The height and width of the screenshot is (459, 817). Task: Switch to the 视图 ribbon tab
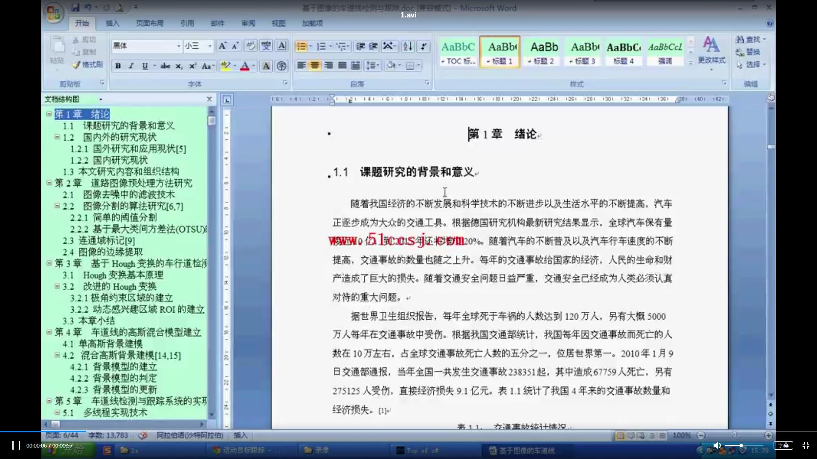(279, 23)
